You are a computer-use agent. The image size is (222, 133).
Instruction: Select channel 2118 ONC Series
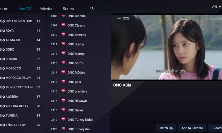pos(79,110)
